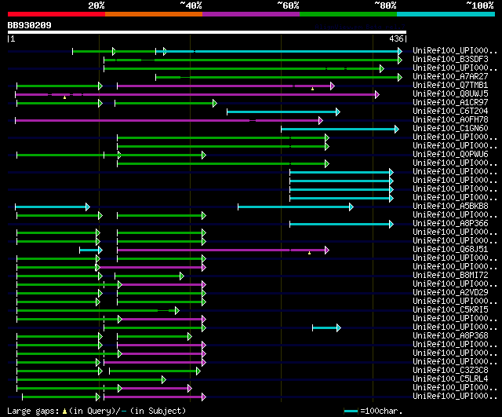The height and width of the screenshot is (417, 502).
Task: Open hit UniRef100_Q68J51
Action: click(x=450, y=250)
